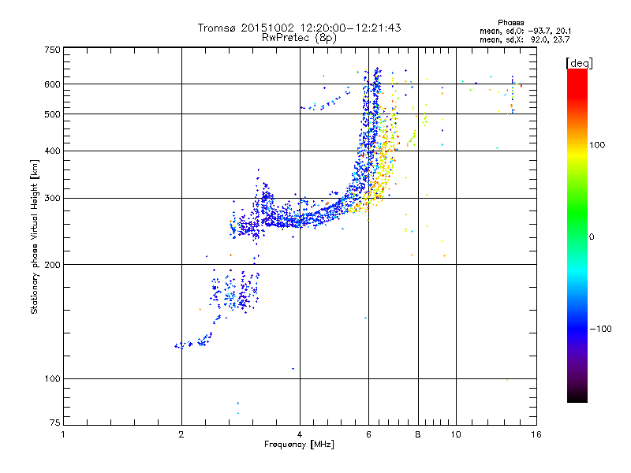Select the 'mean, sd,X: 92.0, 23.7' line
This screenshot has height=473, width=631.
525,40
